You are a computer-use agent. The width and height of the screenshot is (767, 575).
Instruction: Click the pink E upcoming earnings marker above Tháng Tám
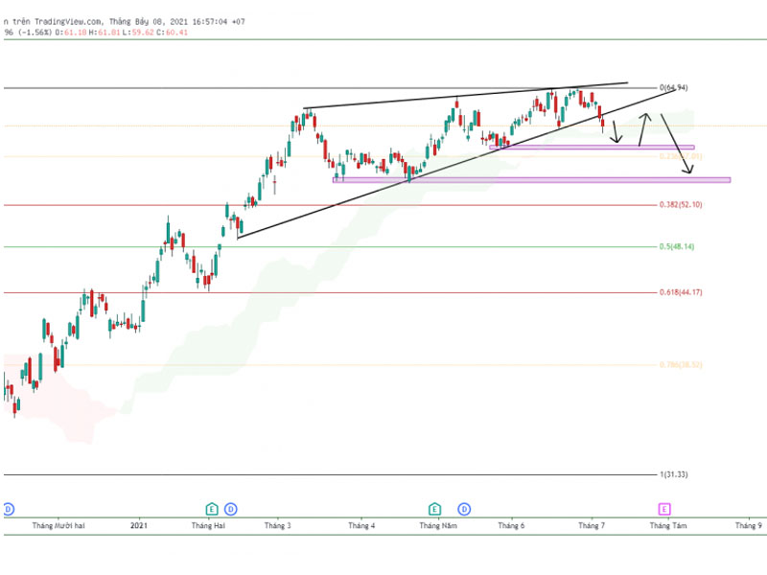point(663,510)
